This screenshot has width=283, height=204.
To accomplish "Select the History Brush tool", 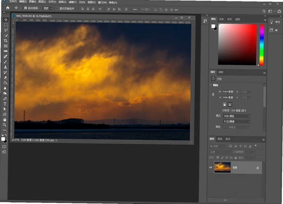I will point(6,72).
